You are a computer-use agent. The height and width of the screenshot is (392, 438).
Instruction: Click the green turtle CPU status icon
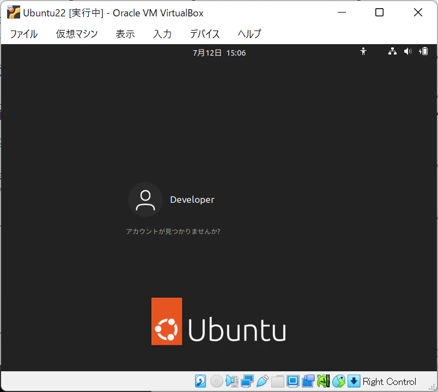coord(323,381)
